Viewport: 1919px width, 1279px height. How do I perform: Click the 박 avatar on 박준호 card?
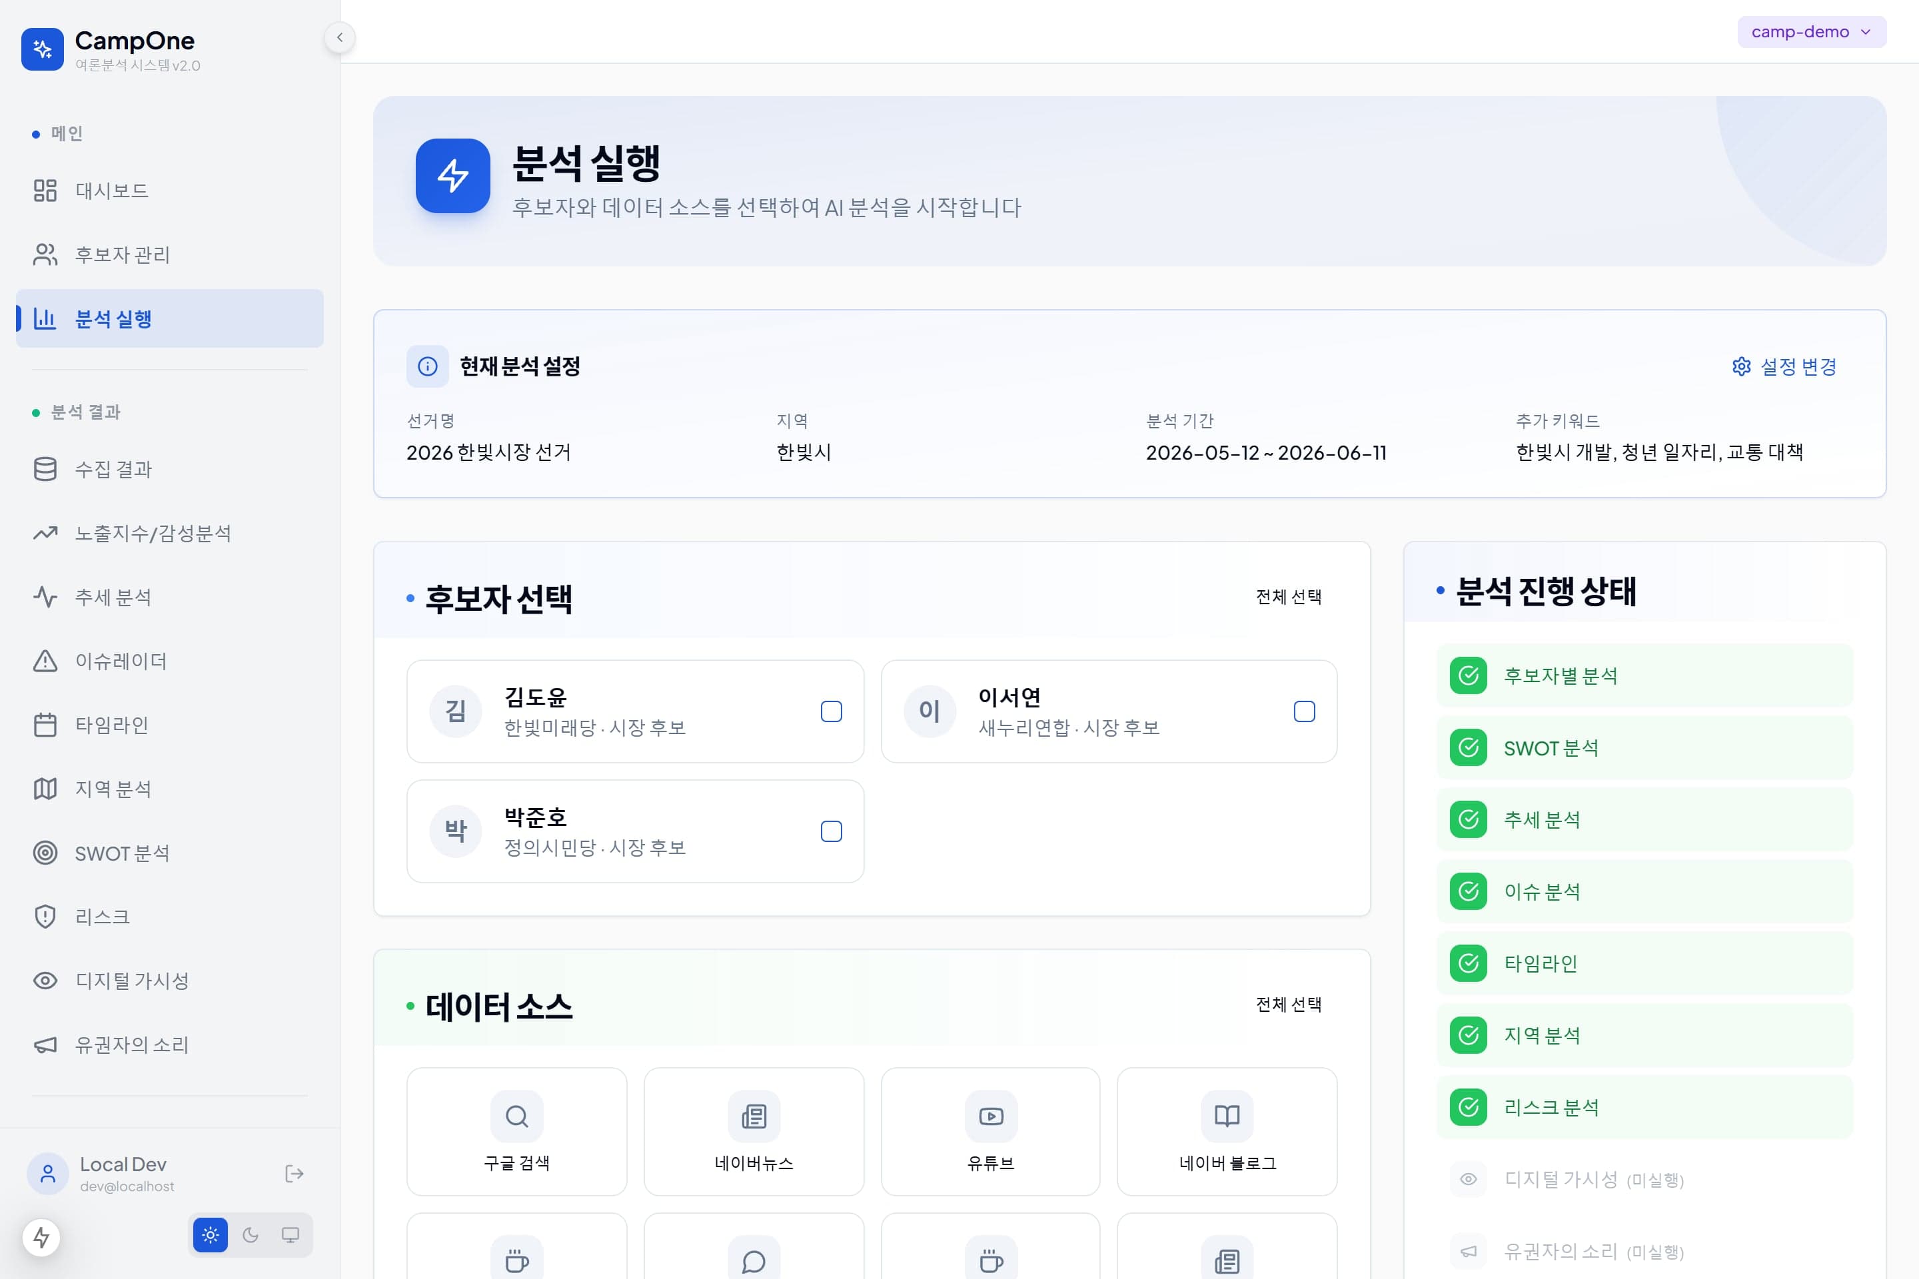[456, 831]
